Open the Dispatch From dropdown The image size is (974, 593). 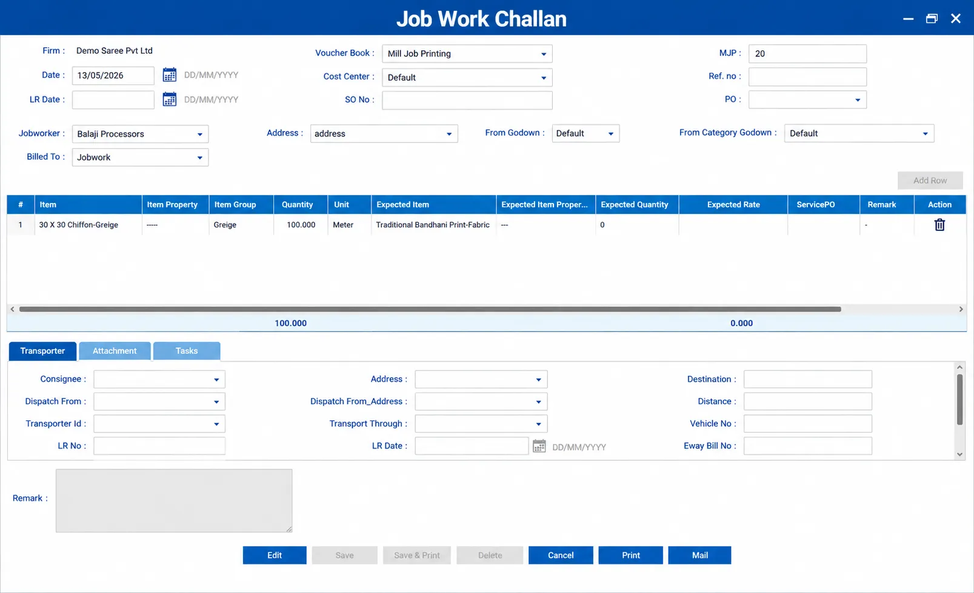[x=159, y=402]
